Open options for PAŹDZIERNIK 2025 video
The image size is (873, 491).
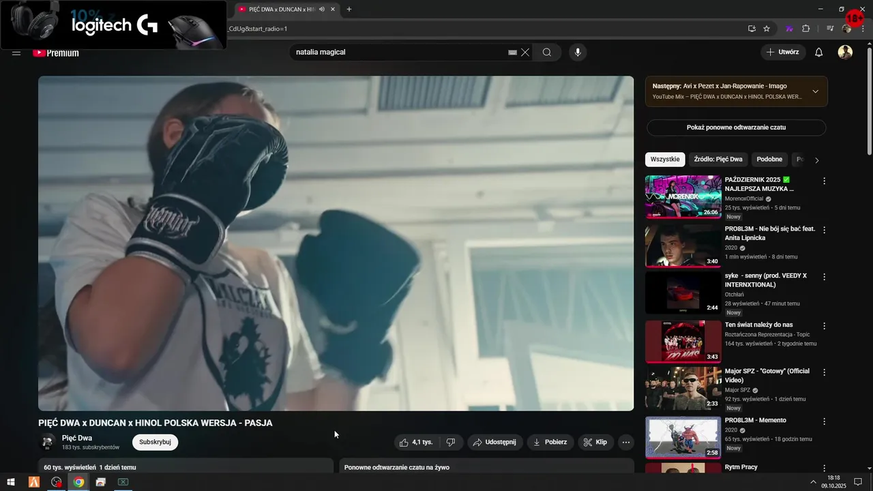[824, 181]
